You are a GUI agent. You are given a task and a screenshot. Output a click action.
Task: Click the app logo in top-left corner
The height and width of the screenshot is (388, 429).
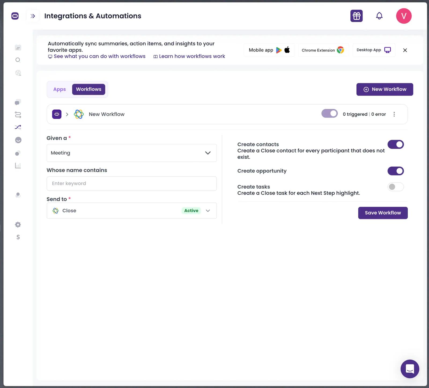[15, 16]
